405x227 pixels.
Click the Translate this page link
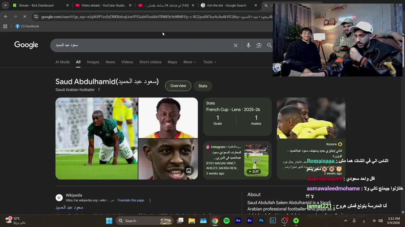[x=131, y=200]
